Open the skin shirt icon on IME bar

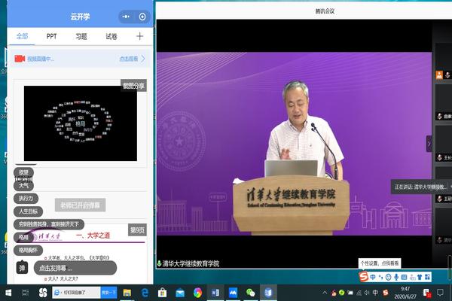pyautogui.click(x=420, y=277)
